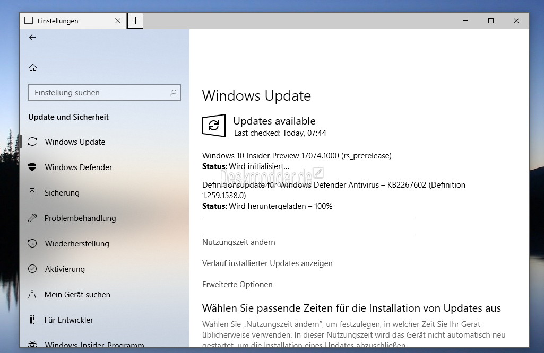Viewport: 544px width, 353px height.
Task: Open Erweiterte Optionen link
Action: pos(237,285)
